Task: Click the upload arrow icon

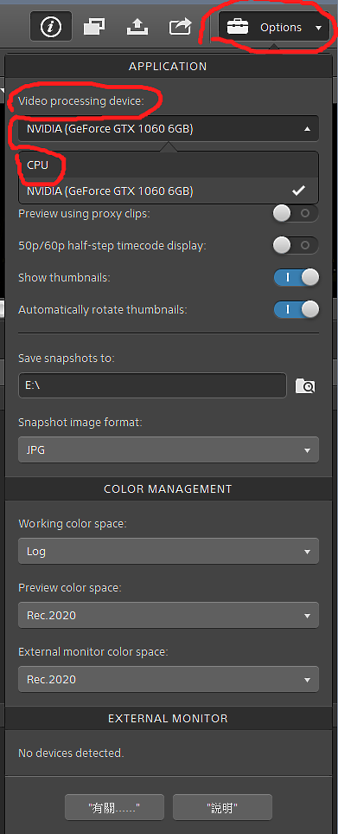Action: [137, 27]
